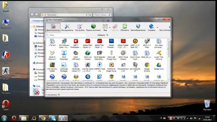Screen dimensions: 217x122
Task: Select the avast! Free Antivirus icon
Action: [x=159, y=53]
